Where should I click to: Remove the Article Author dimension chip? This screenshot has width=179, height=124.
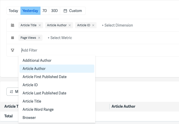tap(70, 25)
